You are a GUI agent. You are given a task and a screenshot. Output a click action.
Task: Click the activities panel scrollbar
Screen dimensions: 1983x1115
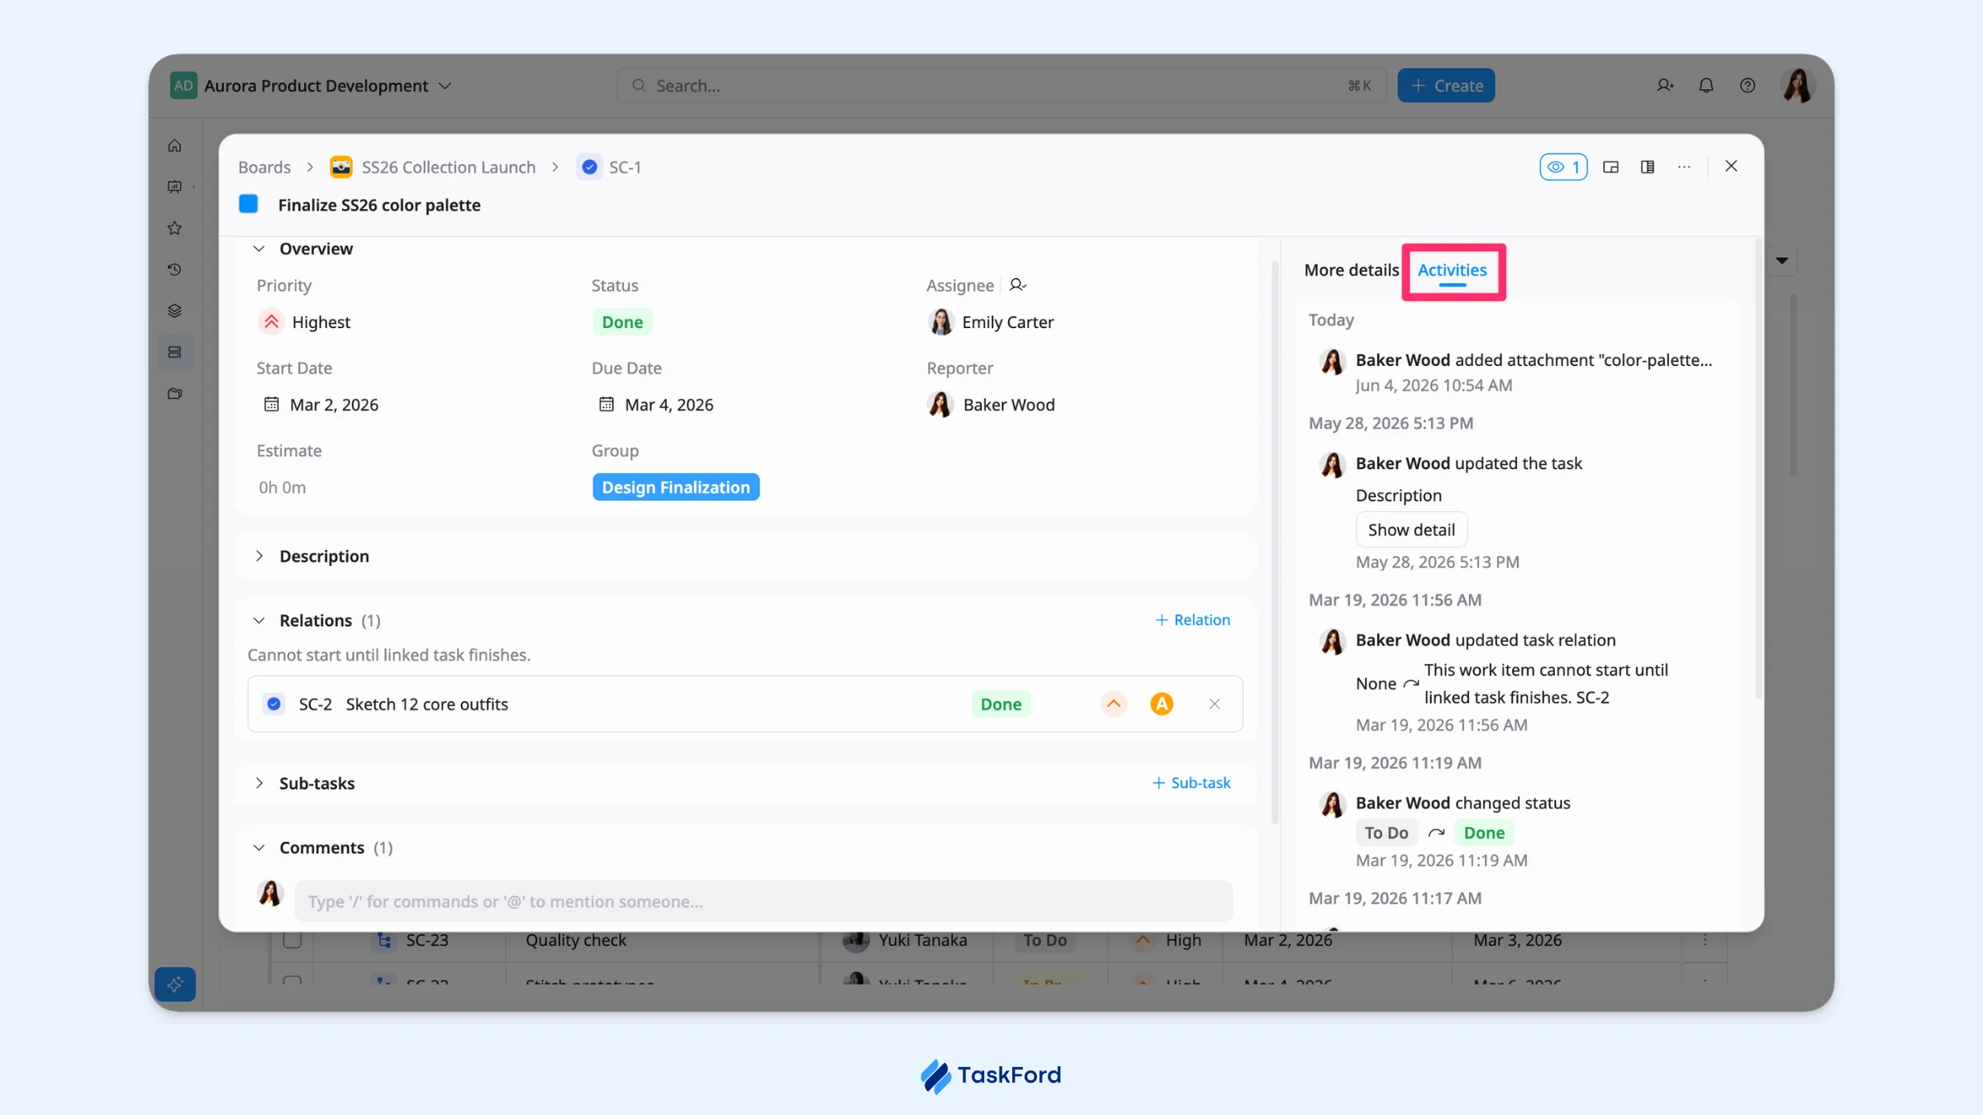1758,471
